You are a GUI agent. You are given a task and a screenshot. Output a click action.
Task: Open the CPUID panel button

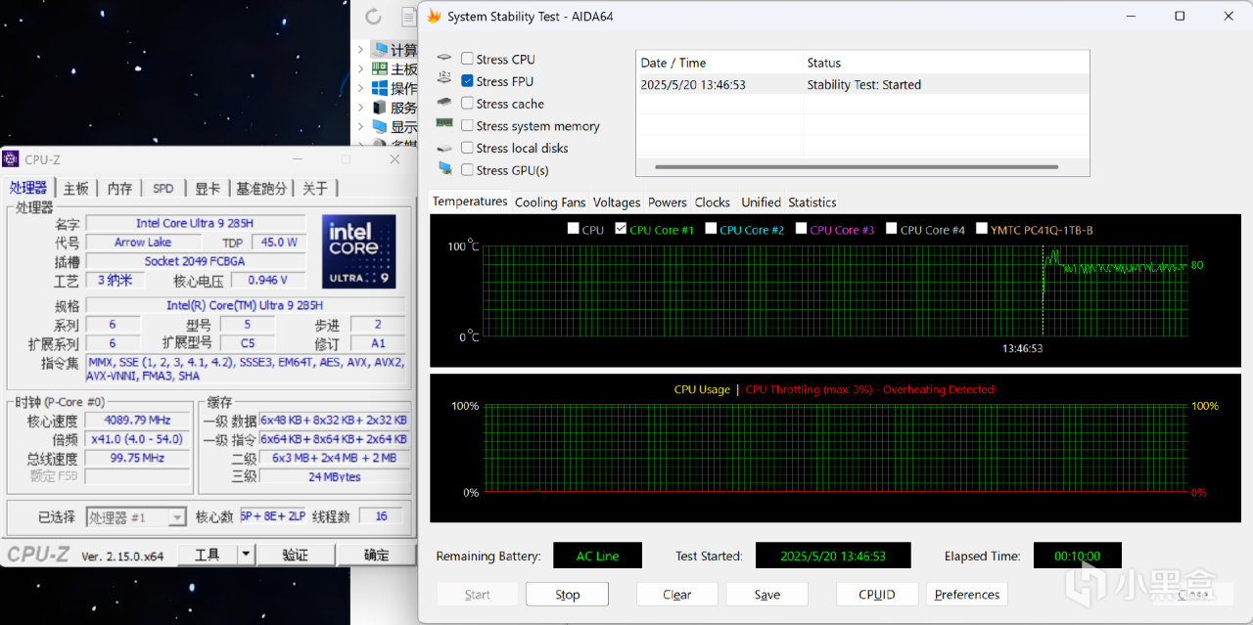pyautogui.click(x=877, y=595)
